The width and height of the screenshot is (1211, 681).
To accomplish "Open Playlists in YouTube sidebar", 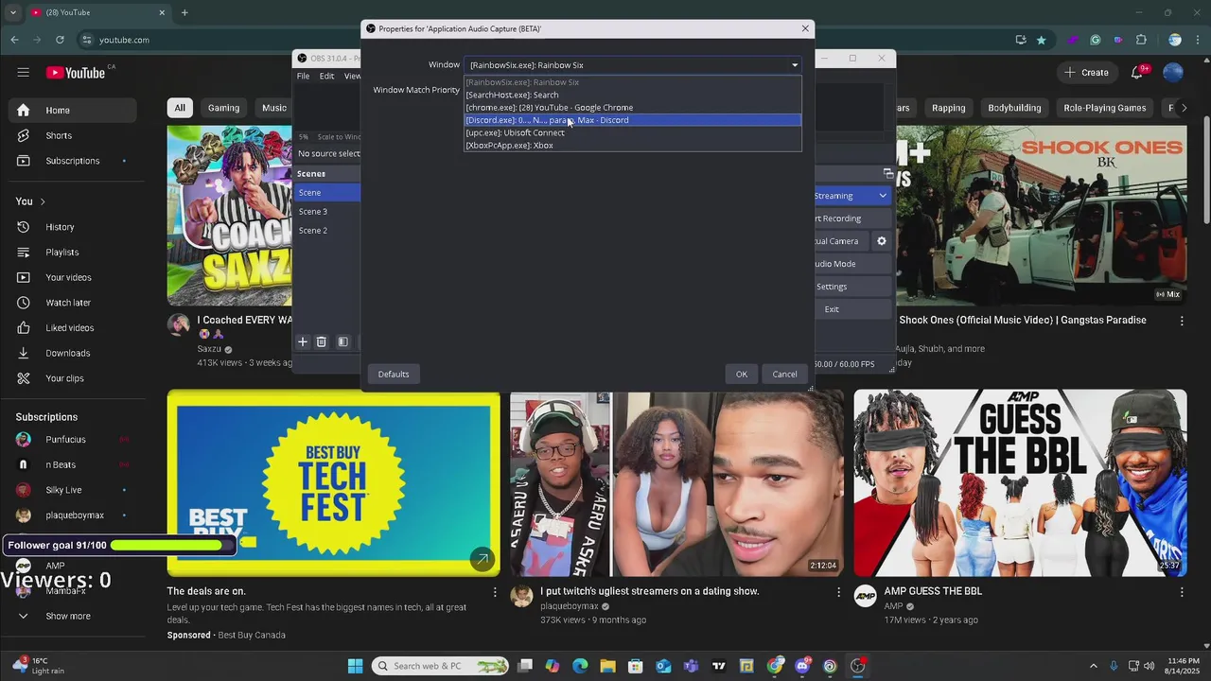I will coord(72,253).
